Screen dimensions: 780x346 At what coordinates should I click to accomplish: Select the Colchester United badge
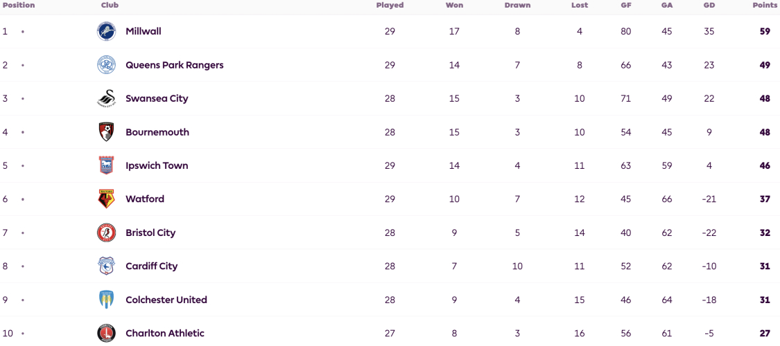point(106,300)
